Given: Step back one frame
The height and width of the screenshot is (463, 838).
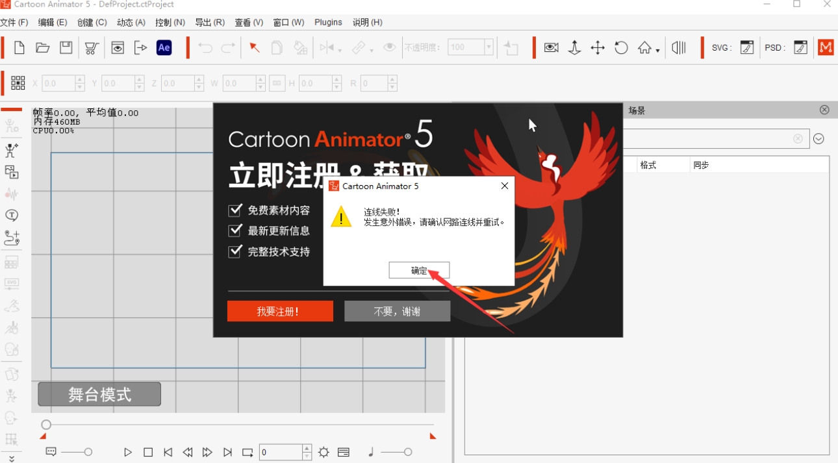Looking at the screenshot, I should (x=188, y=452).
